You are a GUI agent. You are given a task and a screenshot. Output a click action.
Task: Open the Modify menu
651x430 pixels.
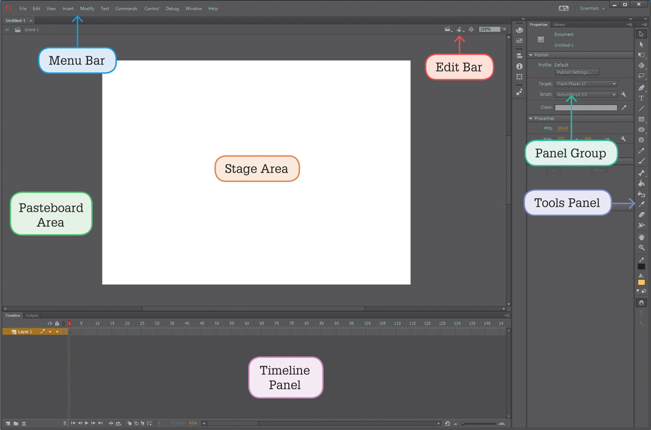coord(87,8)
